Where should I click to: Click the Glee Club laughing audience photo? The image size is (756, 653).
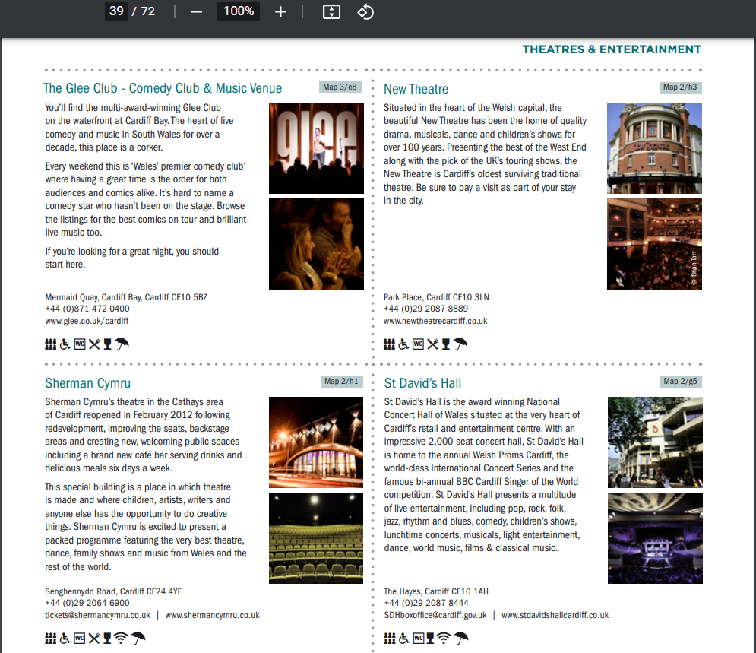tap(316, 245)
